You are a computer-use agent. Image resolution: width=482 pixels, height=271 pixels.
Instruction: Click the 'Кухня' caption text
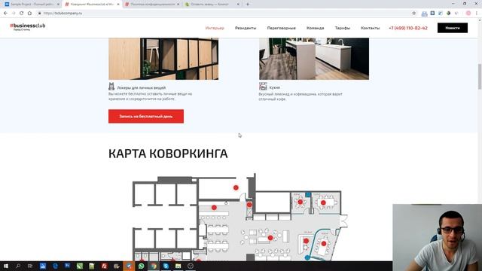pyautogui.click(x=274, y=87)
